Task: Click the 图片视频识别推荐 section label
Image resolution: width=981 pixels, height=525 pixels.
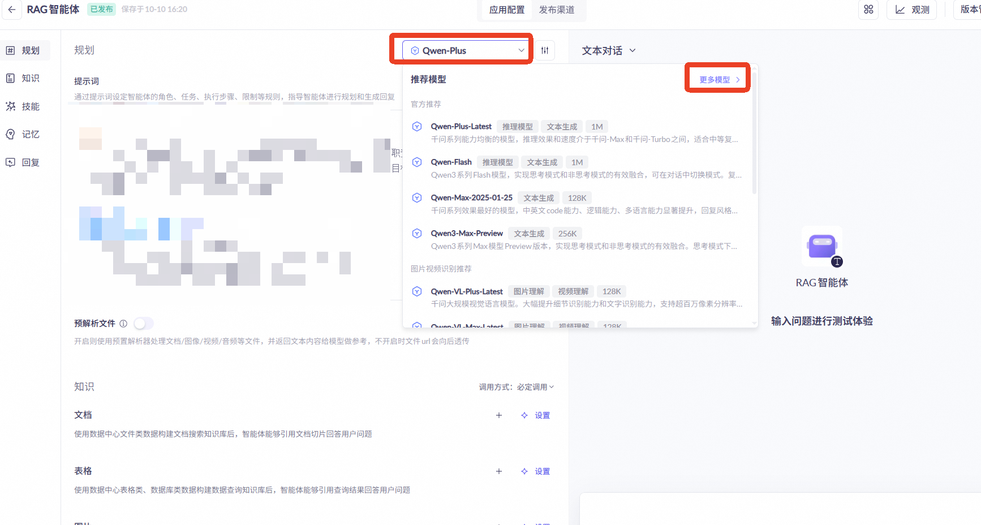Action: click(441, 269)
